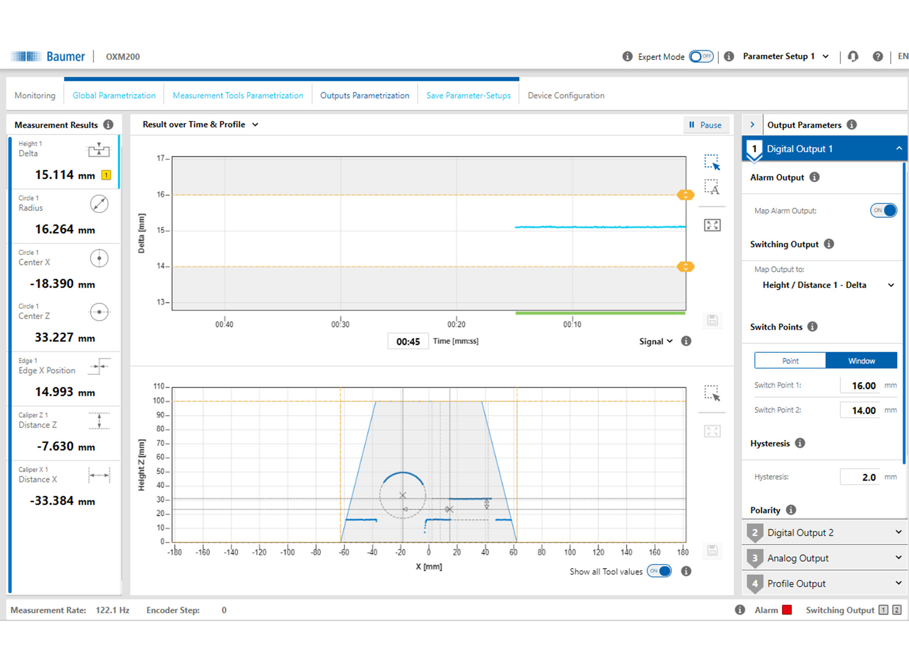Pause the live measurement
The width and height of the screenshot is (909, 666).
pyautogui.click(x=706, y=125)
